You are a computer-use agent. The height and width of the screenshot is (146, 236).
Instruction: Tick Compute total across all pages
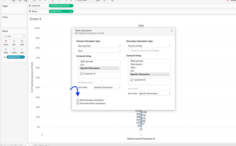pos(129,50)
